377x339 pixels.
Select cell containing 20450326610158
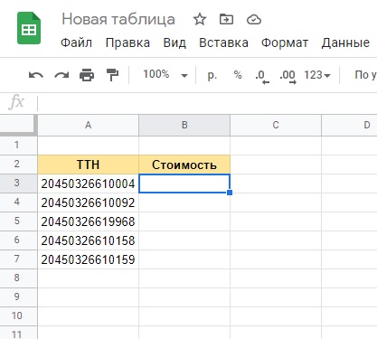(x=88, y=240)
